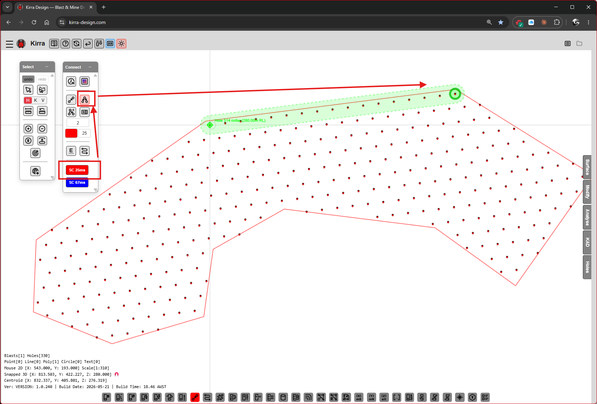This screenshot has width=597, height=404.
Task: Click the upload/lift icon in Select panel
Action: point(42,141)
